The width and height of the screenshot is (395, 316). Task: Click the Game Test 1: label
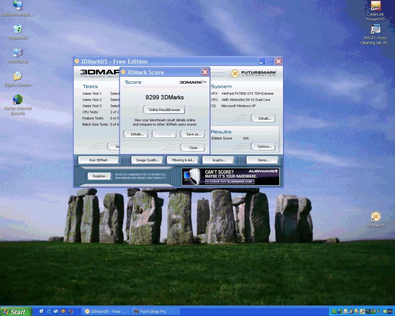point(92,93)
